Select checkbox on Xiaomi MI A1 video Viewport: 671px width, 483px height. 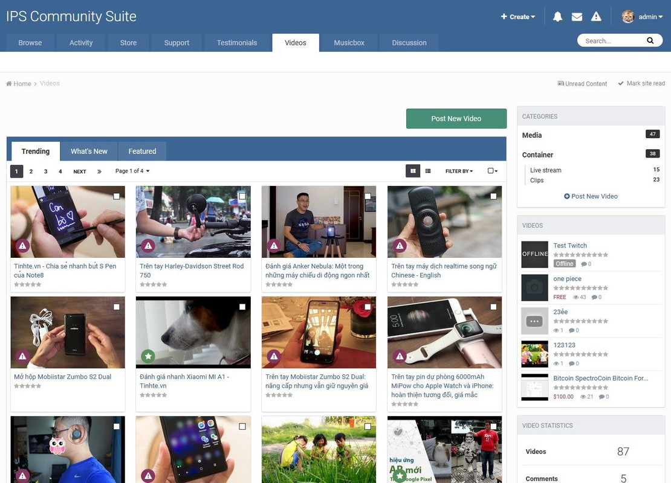tap(242, 307)
